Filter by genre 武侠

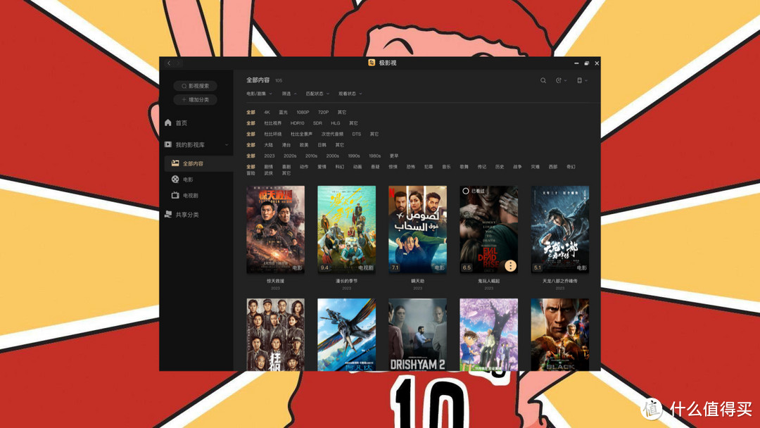(x=269, y=173)
